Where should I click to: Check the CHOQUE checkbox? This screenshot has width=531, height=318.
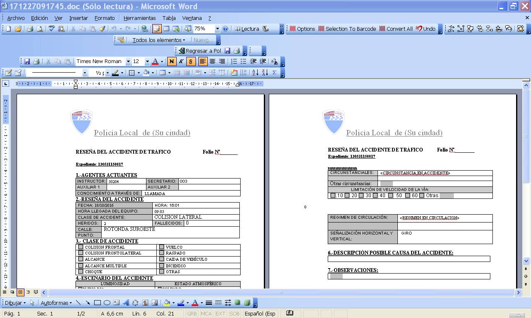pos(81,271)
